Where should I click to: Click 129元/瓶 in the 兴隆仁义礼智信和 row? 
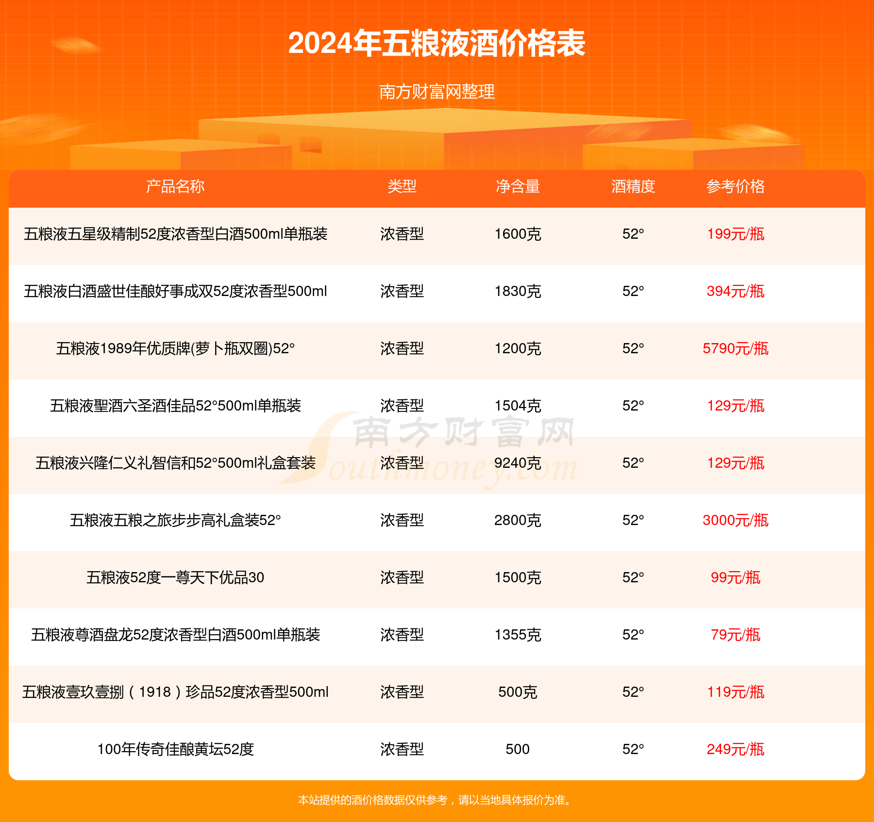(736, 463)
